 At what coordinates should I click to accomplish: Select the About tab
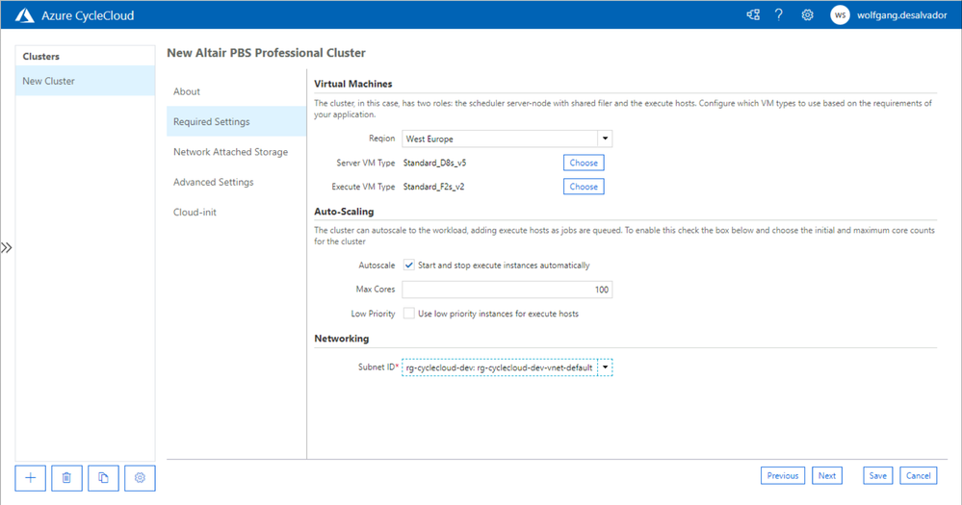point(236,91)
